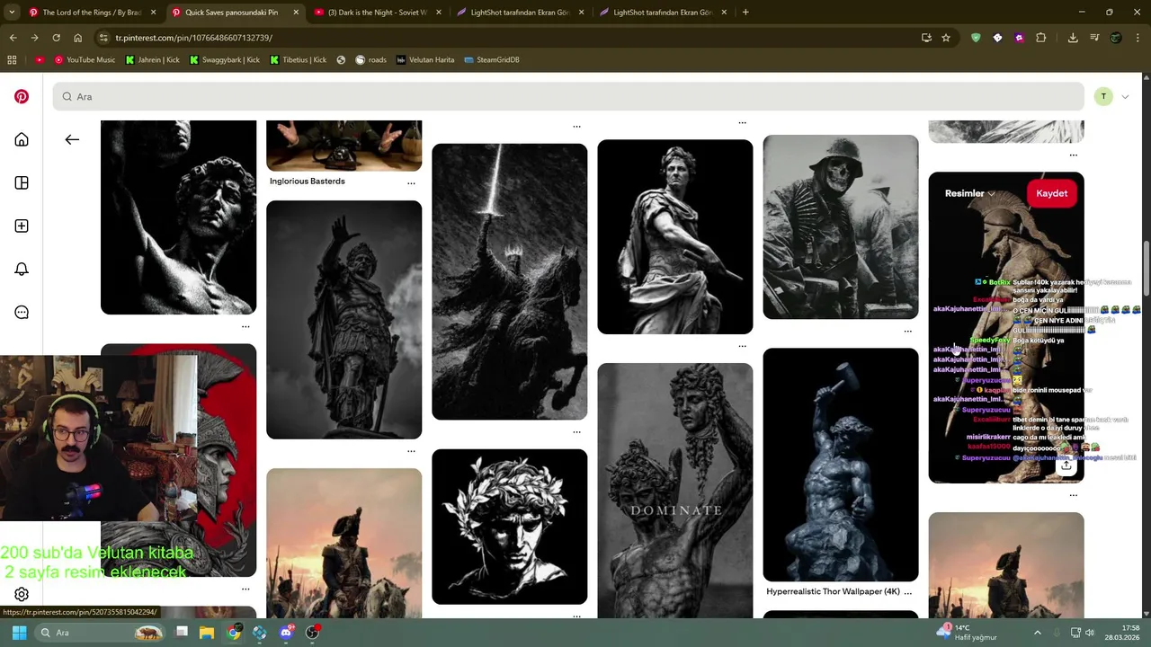Open the bookmarks apps grid icon

[12, 59]
